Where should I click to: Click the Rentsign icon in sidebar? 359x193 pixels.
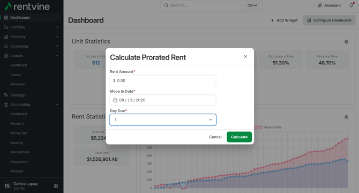pyautogui.click(x=6, y=95)
